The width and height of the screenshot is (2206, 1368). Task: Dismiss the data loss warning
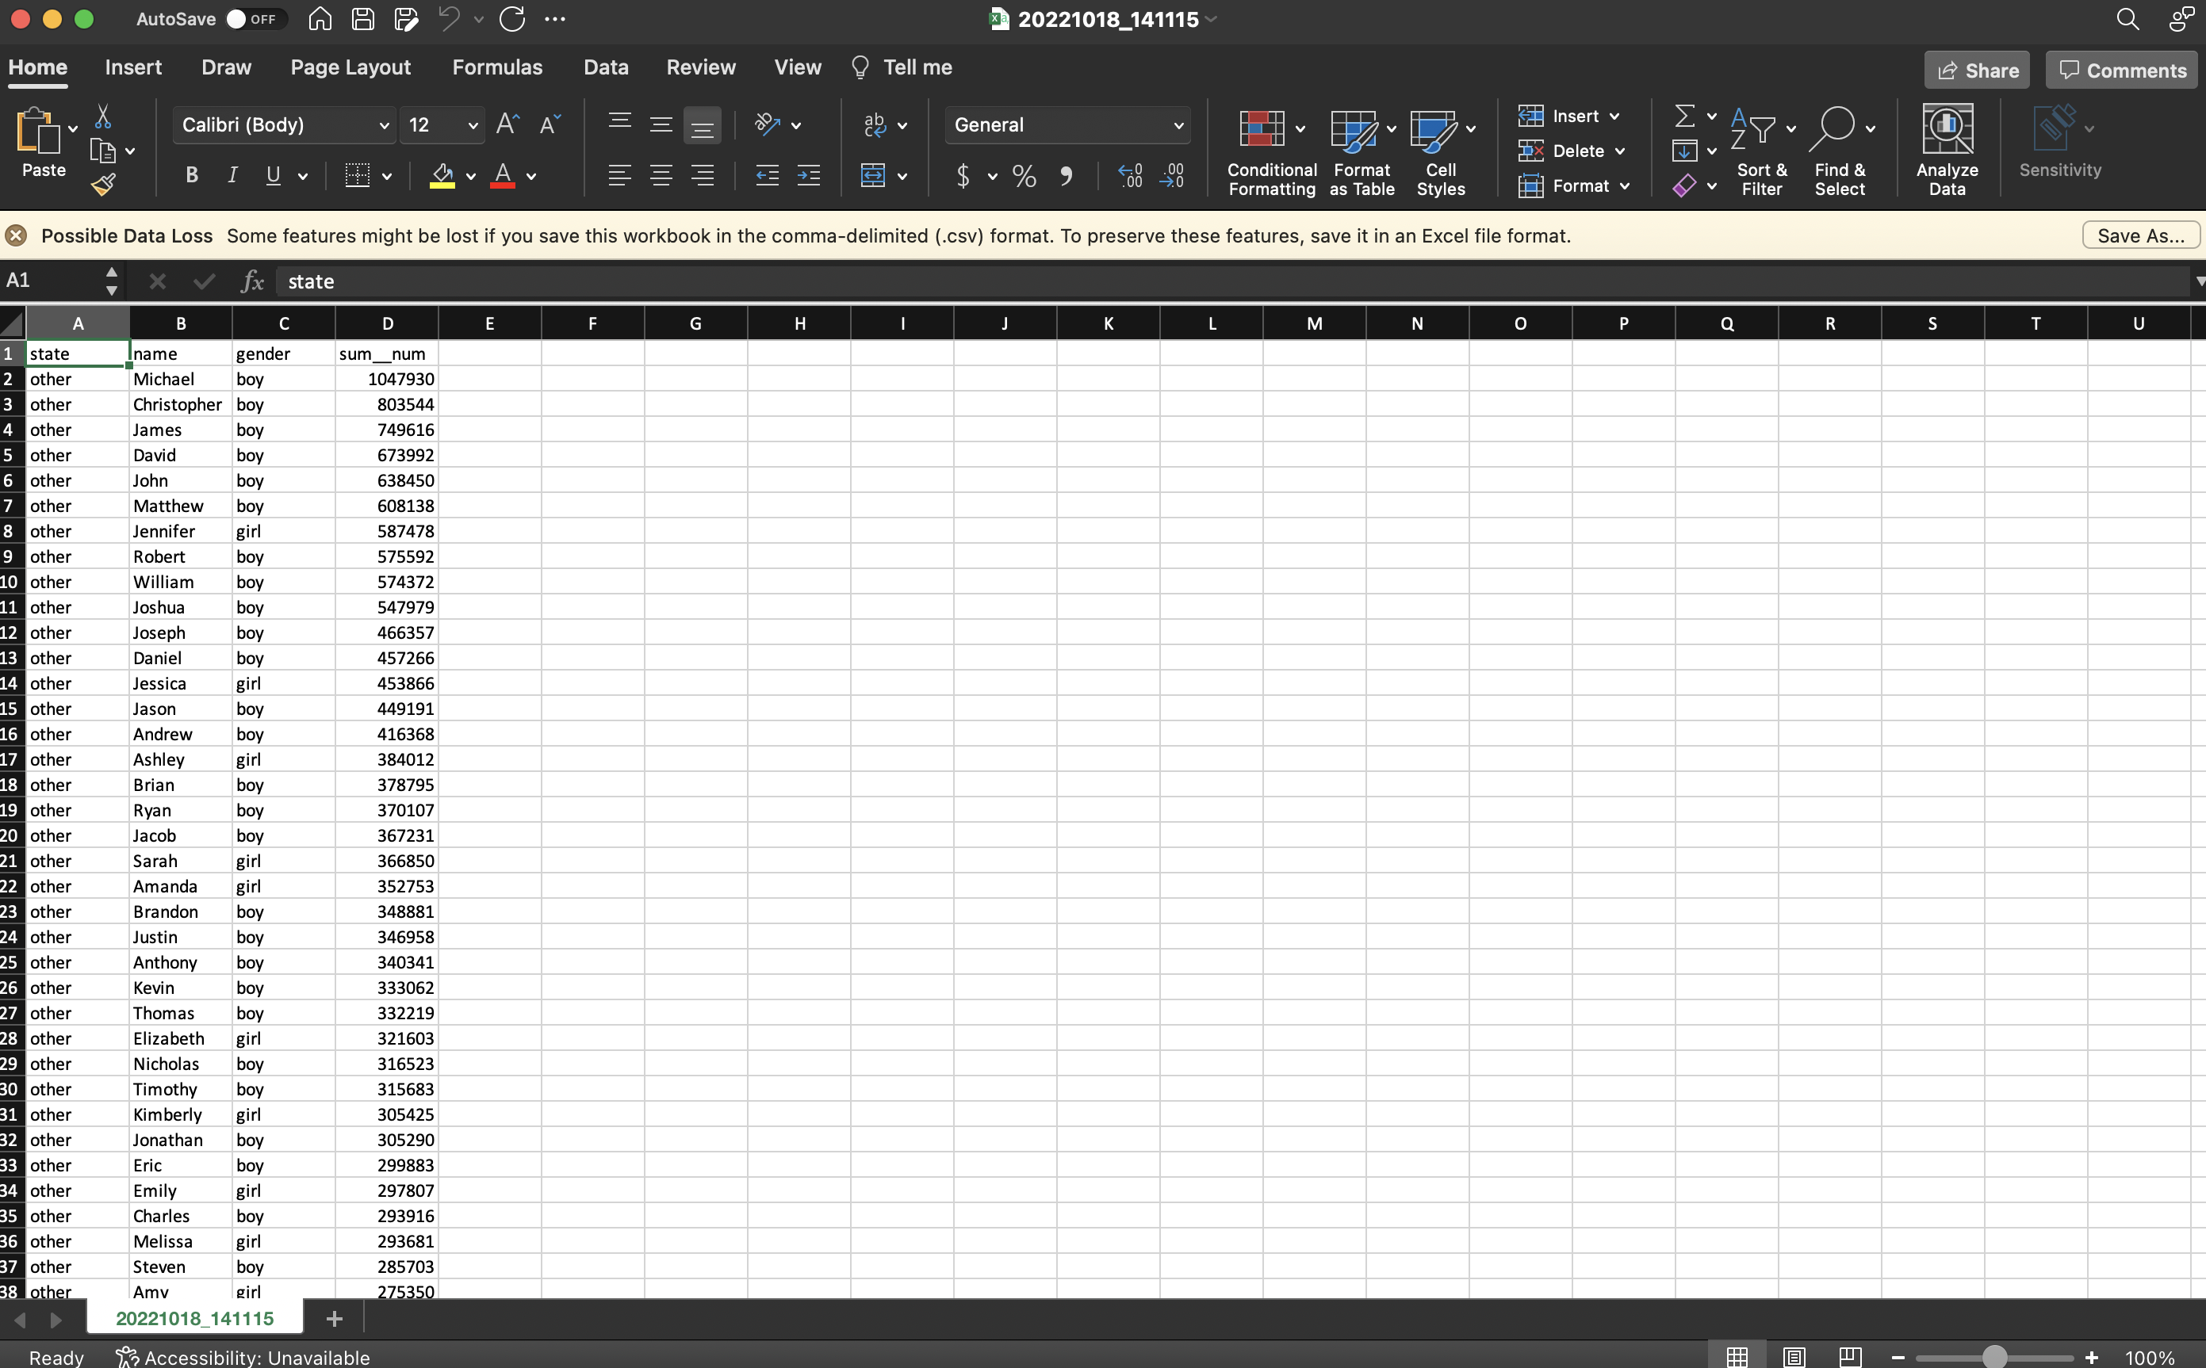point(15,235)
